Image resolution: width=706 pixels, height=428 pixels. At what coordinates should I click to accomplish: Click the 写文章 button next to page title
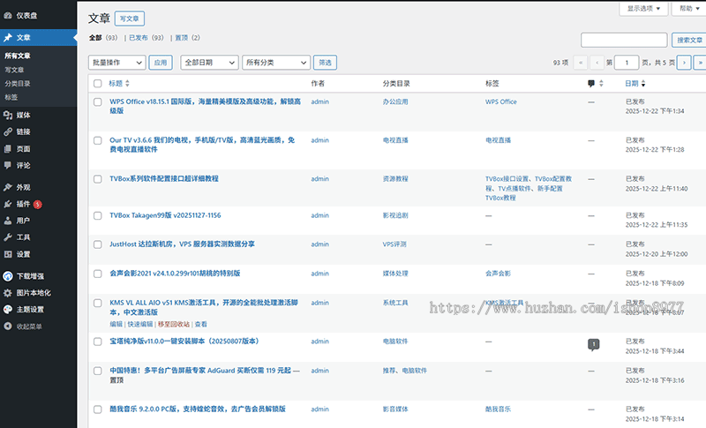tap(130, 19)
